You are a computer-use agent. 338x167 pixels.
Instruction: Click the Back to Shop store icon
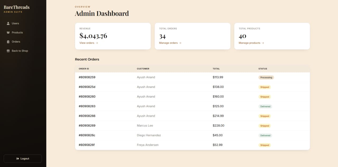pyautogui.click(x=8, y=51)
